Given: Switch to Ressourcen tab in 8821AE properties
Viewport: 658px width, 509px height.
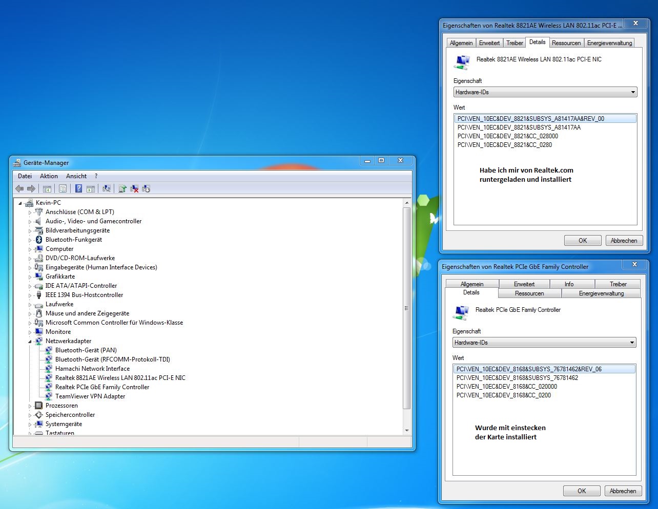Looking at the screenshot, I should [x=566, y=43].
